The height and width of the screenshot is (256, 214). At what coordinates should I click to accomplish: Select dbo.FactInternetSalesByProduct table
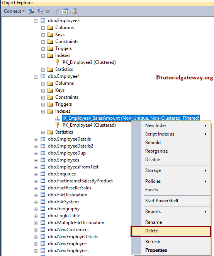80,181
